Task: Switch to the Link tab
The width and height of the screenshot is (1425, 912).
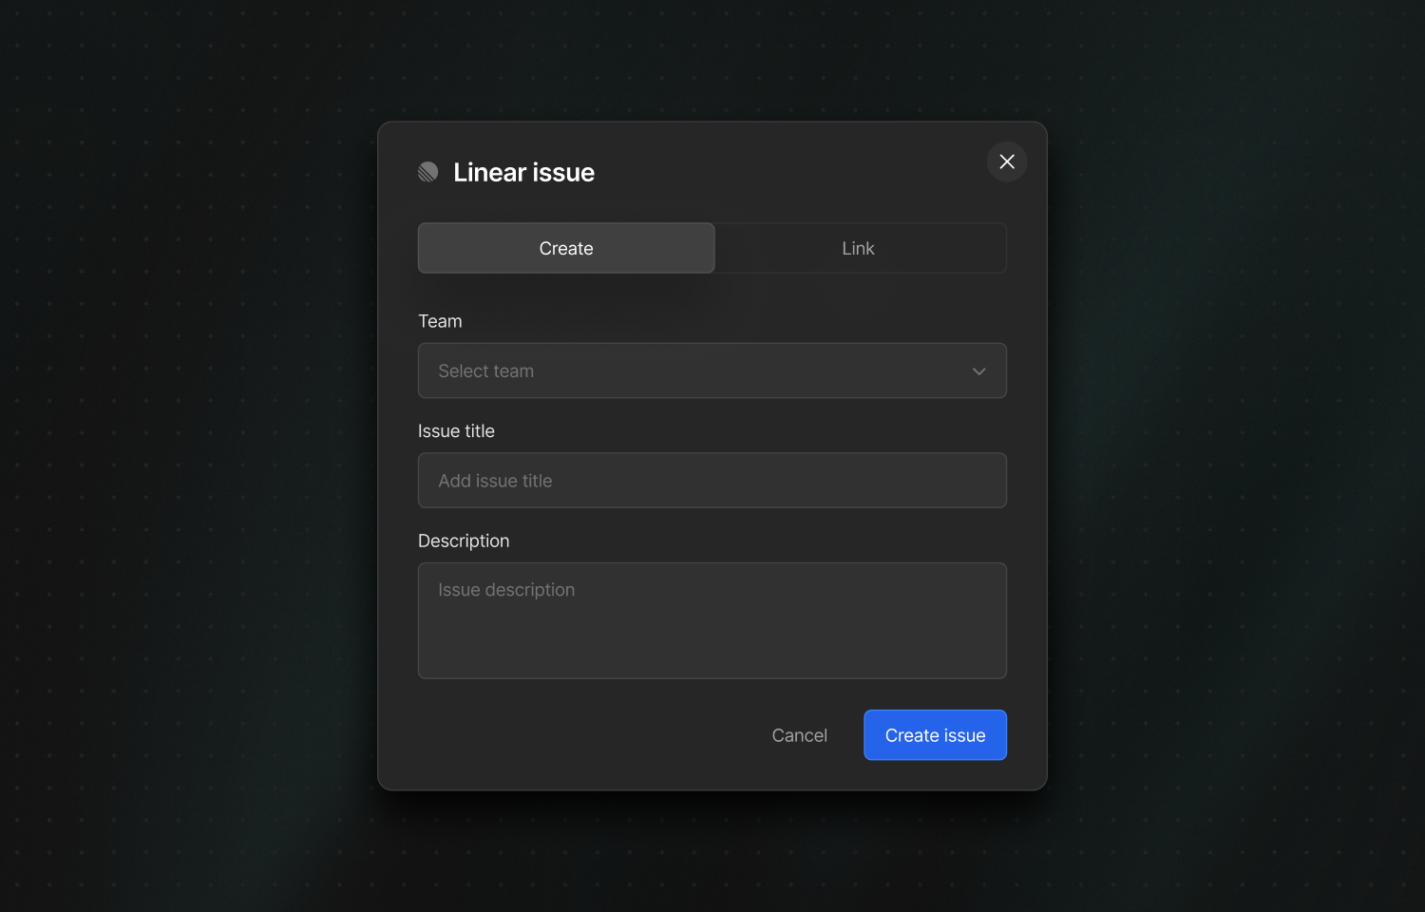Action: click(x=858, y=248)
